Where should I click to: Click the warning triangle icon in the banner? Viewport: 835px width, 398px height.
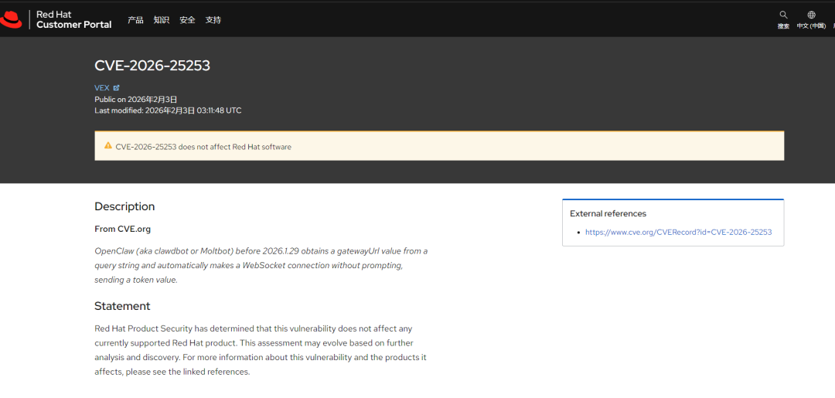(x=108, y=145)
